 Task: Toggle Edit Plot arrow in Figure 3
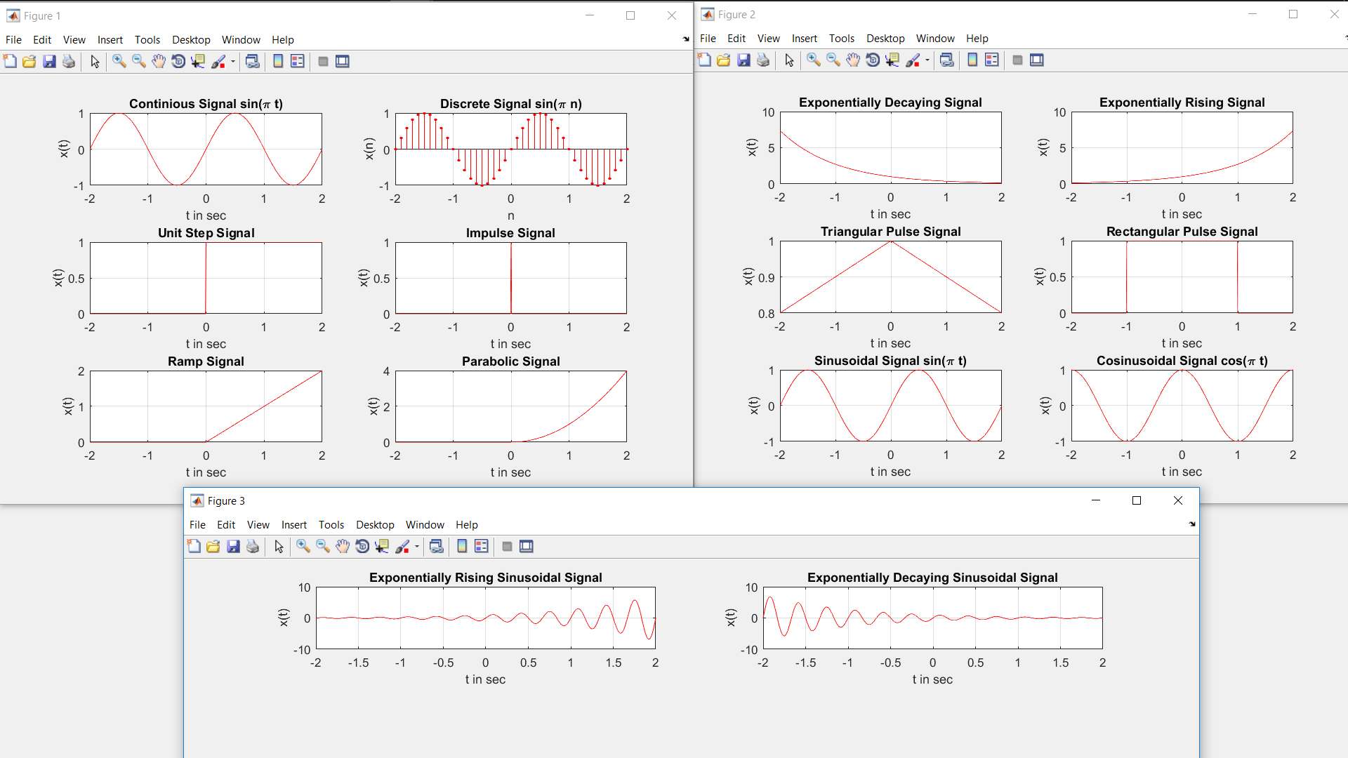tap(279, 547)
